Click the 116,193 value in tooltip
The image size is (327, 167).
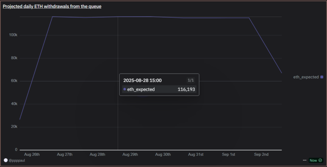point(186,89)
